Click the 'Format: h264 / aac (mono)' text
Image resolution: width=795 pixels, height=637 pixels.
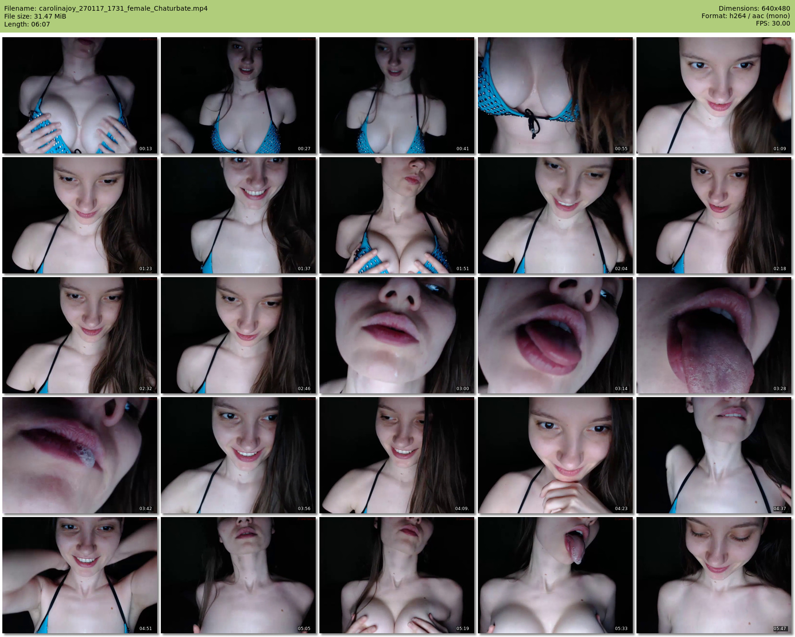click(746, 16)
